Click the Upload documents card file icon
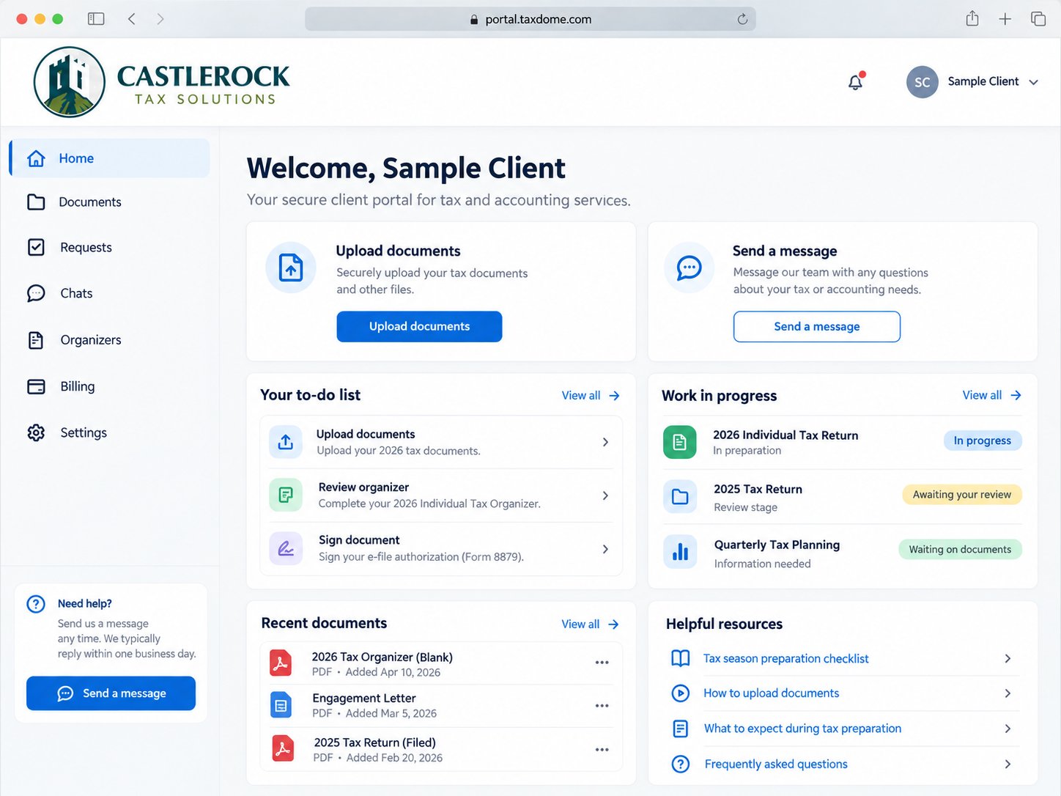1061x796 pixels. [x=291, y=268]
